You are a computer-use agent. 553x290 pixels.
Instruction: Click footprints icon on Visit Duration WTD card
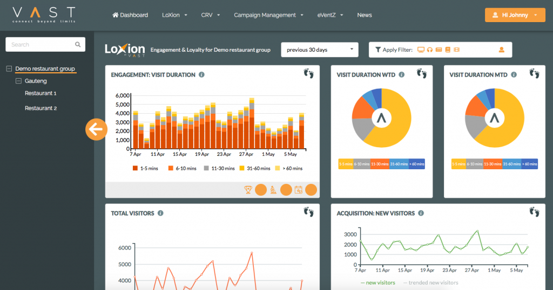422,73
